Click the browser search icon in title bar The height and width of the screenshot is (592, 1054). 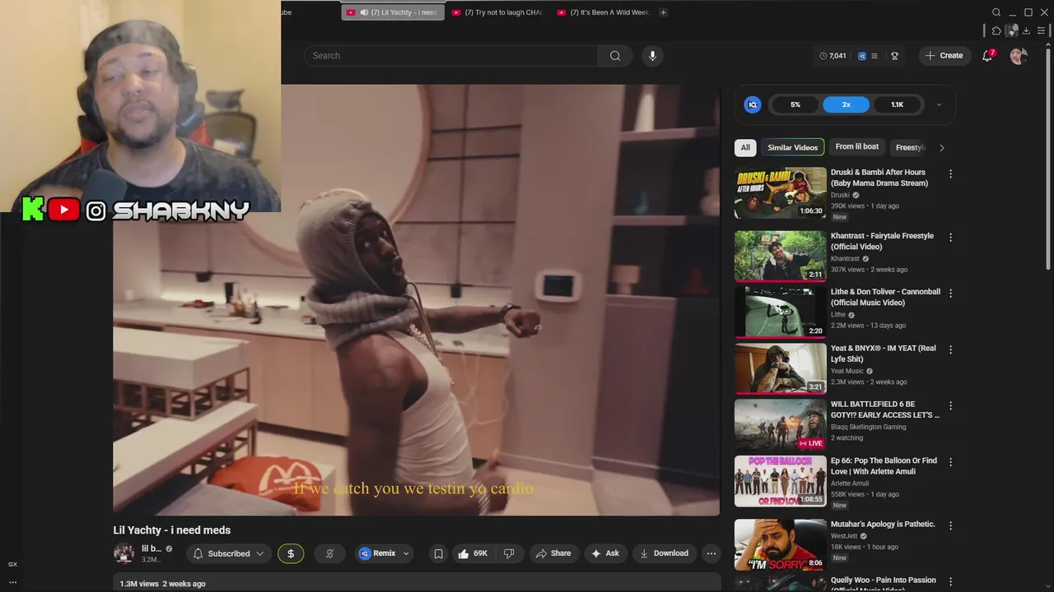[x=996, y=12]
